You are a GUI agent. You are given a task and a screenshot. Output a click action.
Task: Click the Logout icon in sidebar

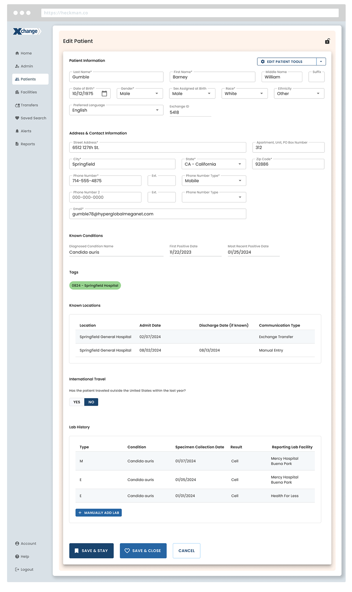coord(17,569)
